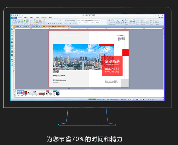Toggle underline formatting (U) in ribbon
This screenshot has width=178, height=145.
tap(52, 23)
